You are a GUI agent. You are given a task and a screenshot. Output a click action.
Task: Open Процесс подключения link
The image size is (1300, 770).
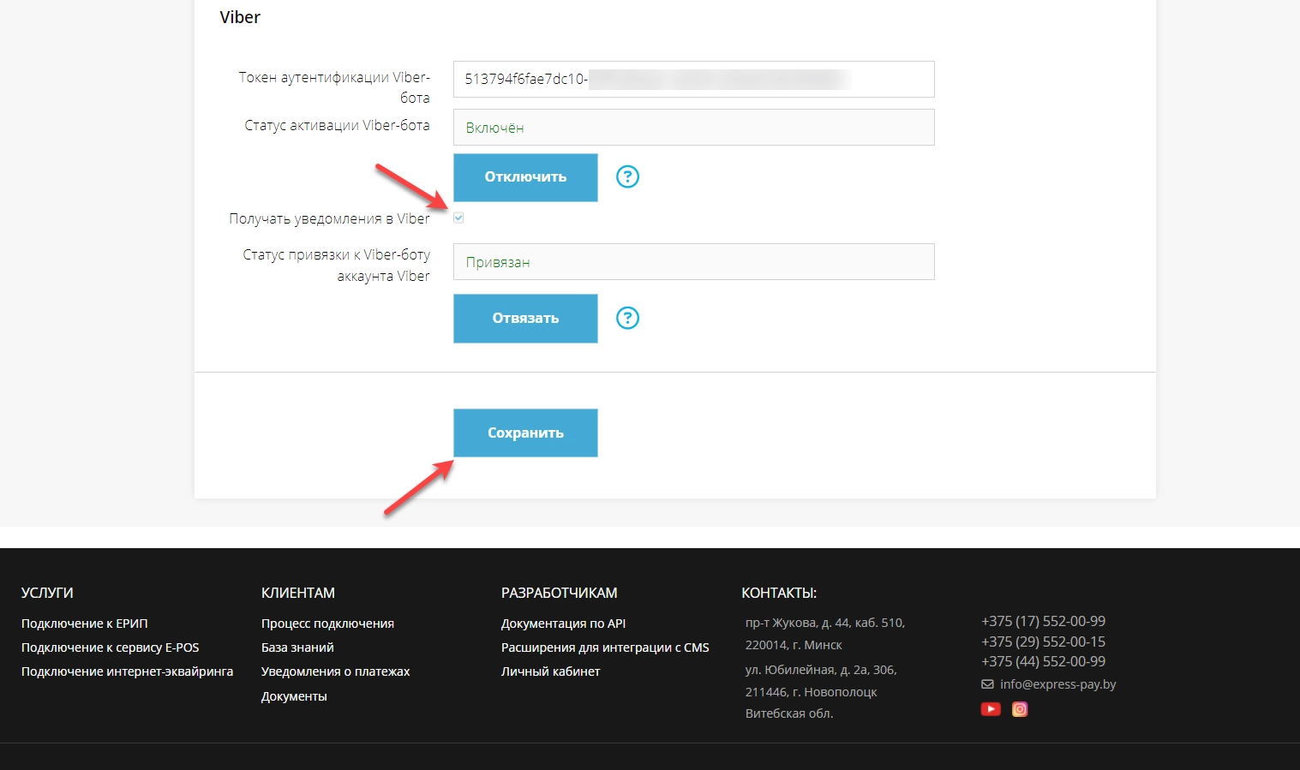tap(327, 624)
